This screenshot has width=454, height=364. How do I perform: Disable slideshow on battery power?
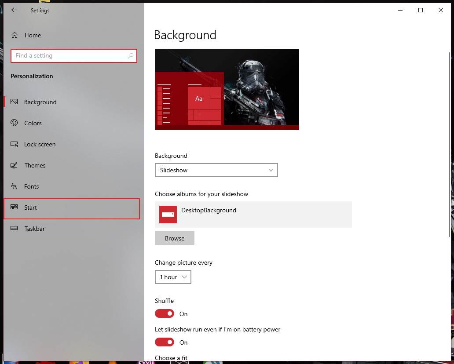click(x=164, y=342)
